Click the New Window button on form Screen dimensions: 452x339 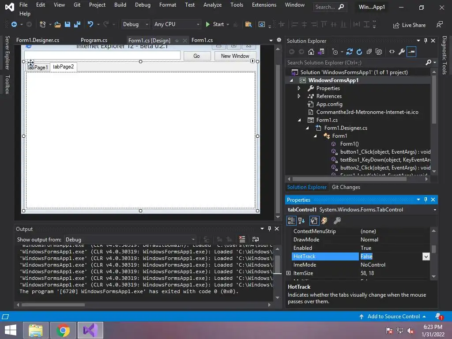click(x=235, y=56)
